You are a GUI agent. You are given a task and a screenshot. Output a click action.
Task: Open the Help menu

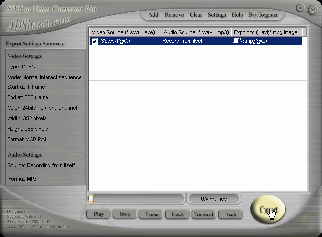click(x=237, y=15)
